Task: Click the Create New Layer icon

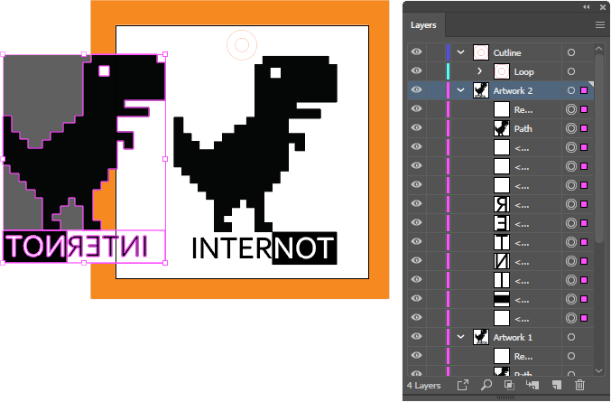Action: (x=557, y=385)
